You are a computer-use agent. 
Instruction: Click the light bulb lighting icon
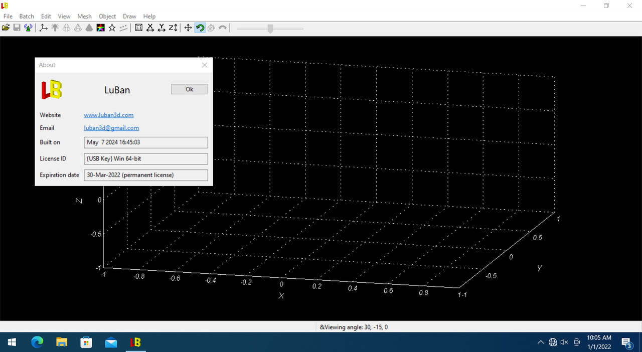pos(55,28)
